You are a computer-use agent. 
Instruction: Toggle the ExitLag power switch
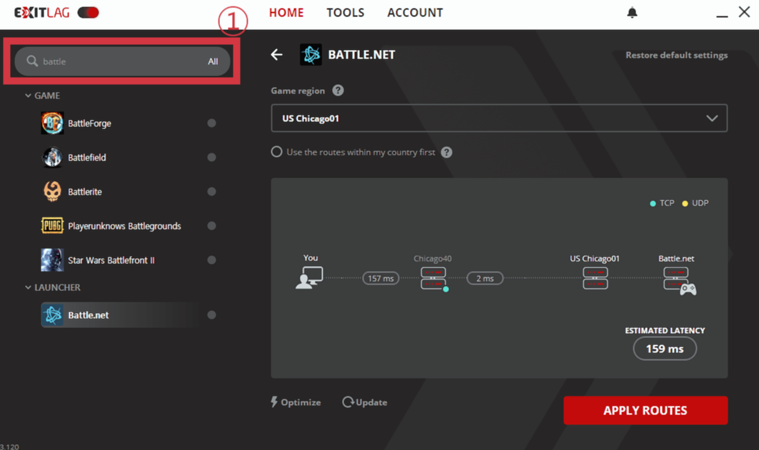pos(88,13)
